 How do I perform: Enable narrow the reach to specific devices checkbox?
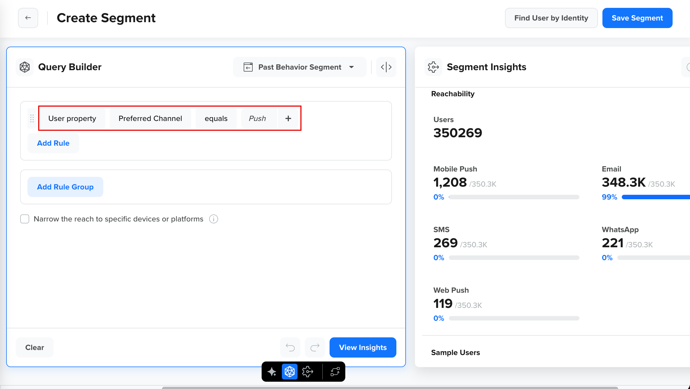point(25,219)
